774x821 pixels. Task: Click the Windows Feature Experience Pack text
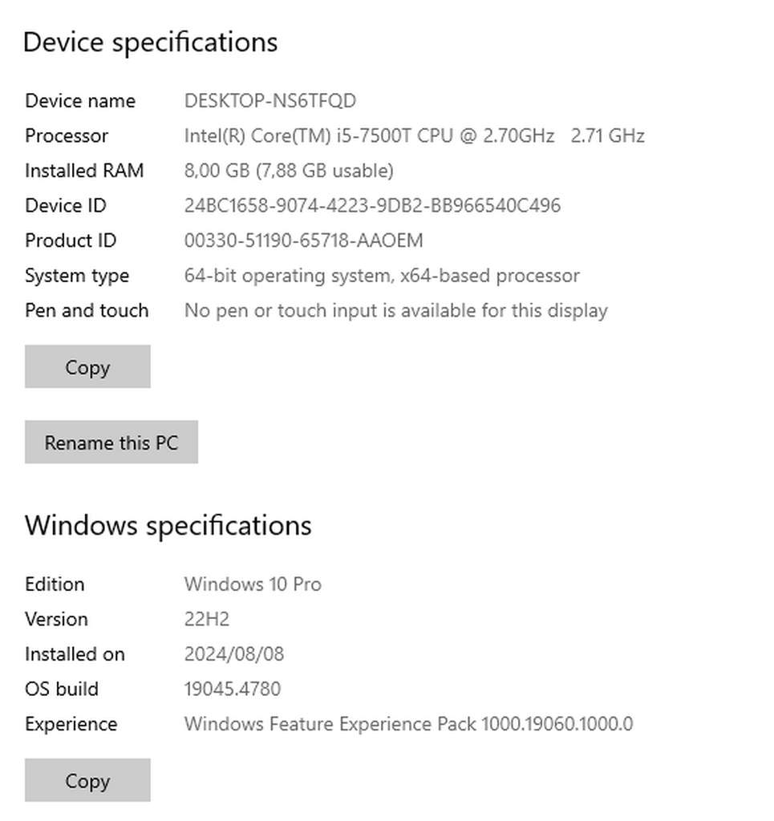tap(408, 724)
